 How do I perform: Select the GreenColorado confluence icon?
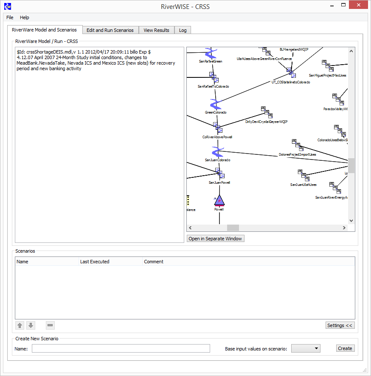(216, 105)
